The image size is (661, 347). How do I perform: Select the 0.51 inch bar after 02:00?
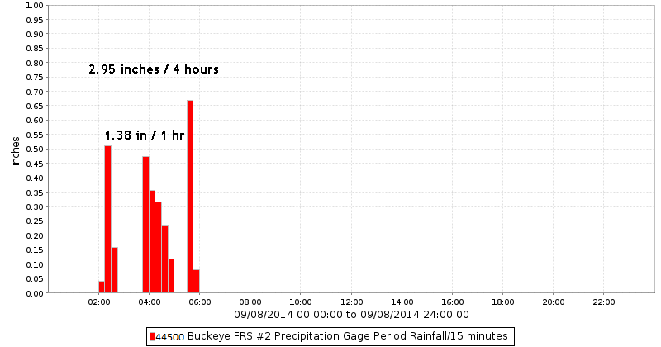pos(108,219)
